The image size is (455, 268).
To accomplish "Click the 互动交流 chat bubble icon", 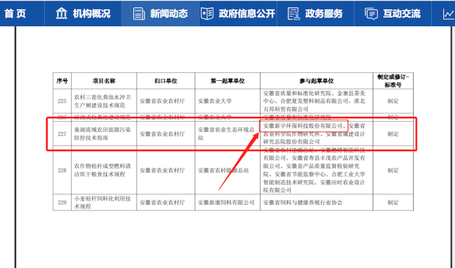I will [371, 13].
